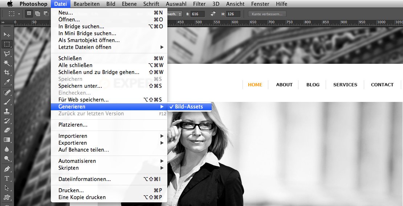Close the Datei menu
Viewport: 403px width, 206px height.
60,4
